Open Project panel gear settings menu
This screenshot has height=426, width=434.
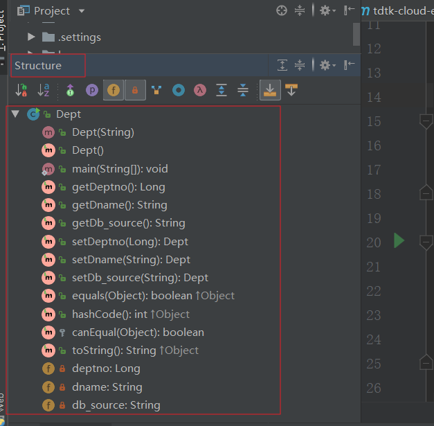point(327,11)
